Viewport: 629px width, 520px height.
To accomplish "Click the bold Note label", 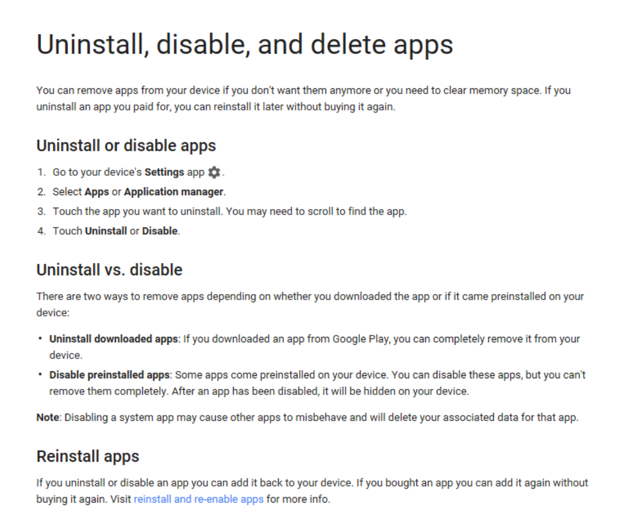I will pos(47,418).
